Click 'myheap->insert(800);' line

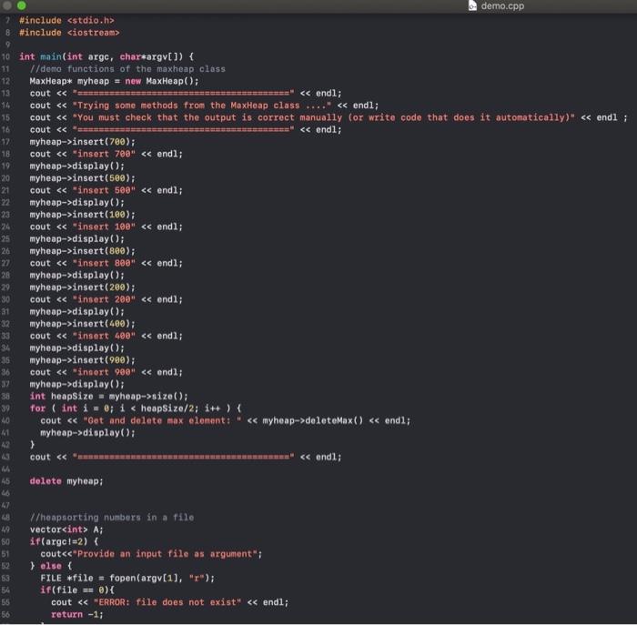click(82, 251)
